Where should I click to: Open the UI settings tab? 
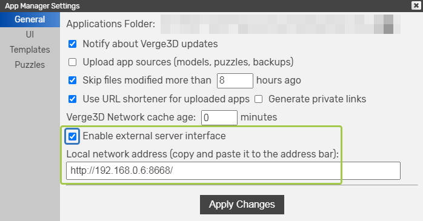point(30,35)
